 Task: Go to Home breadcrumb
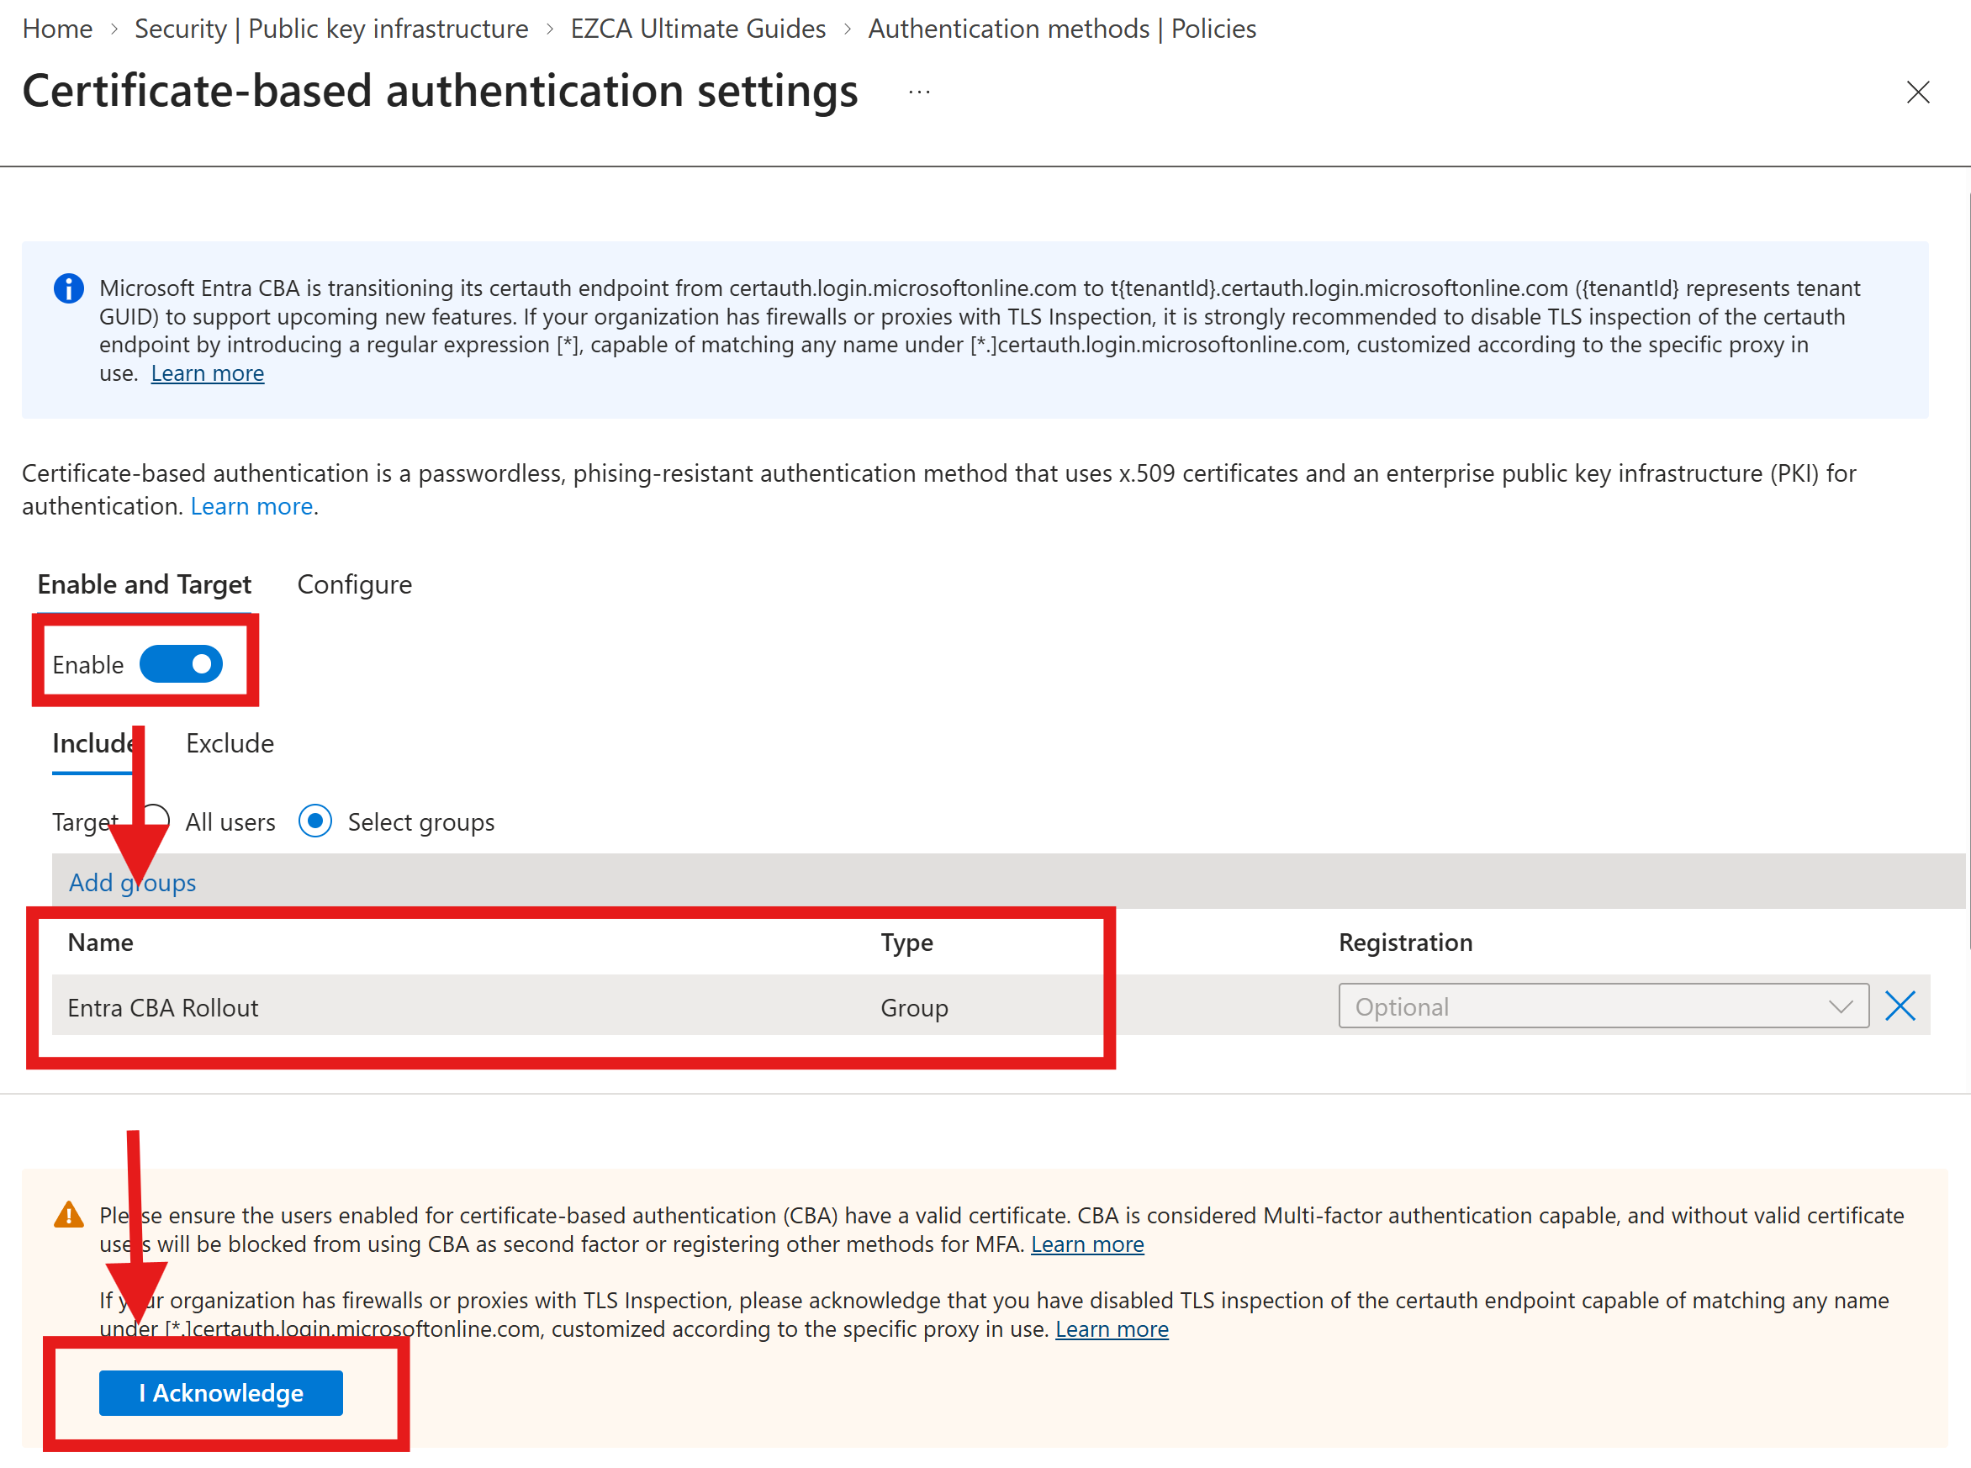[x=58, y=29]
